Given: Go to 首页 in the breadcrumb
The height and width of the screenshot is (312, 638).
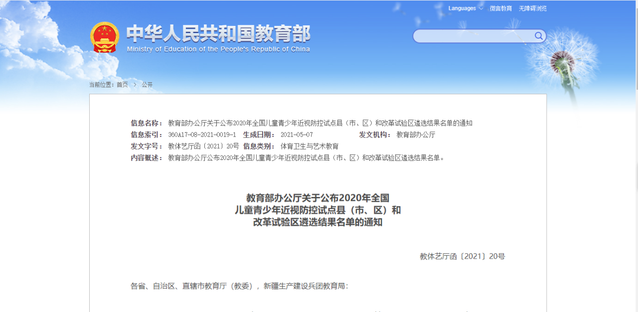Looking at the screenshot, I should tap(122, 85).
